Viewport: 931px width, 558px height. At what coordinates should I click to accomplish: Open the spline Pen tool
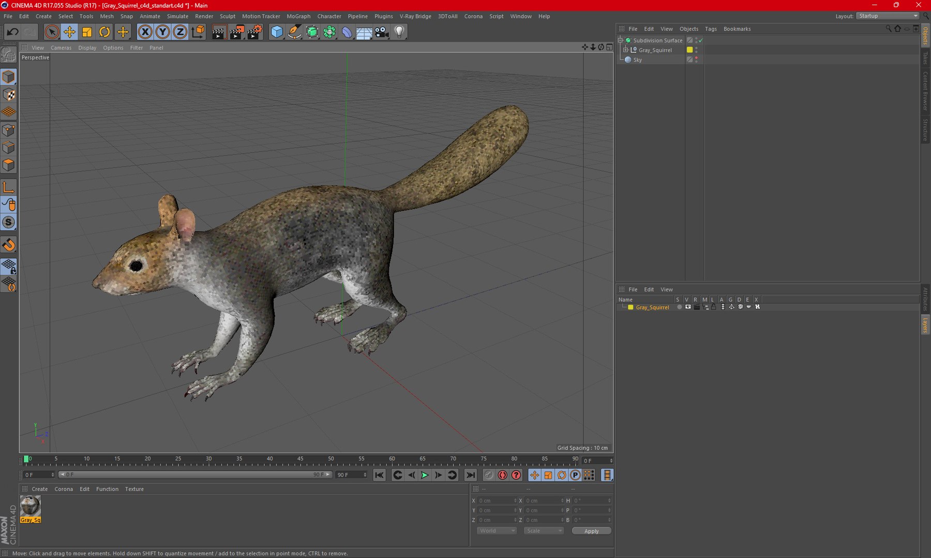294,32
